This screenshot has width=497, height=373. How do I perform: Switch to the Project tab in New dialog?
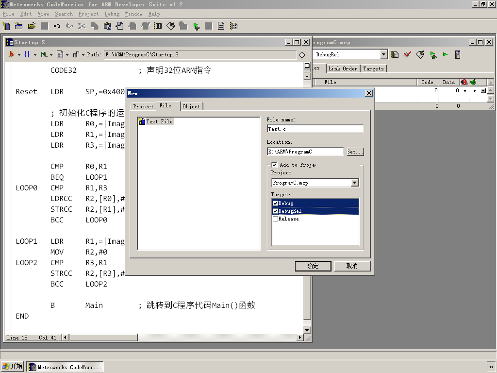point(143,106)
